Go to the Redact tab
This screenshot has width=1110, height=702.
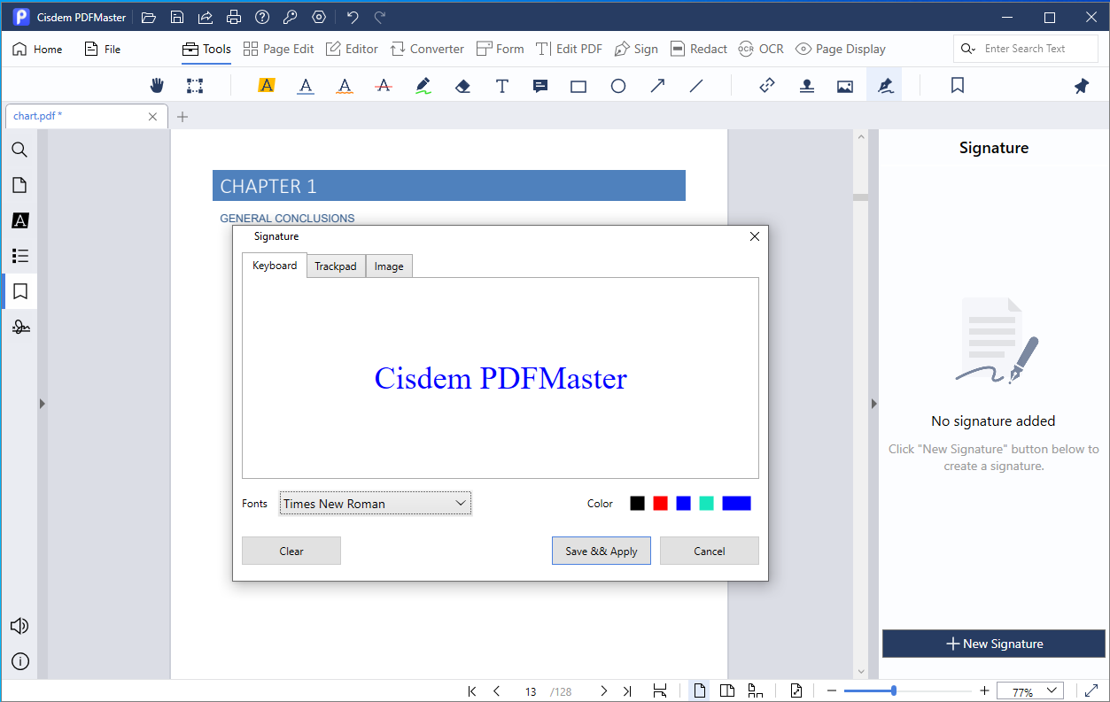[698, 49]
